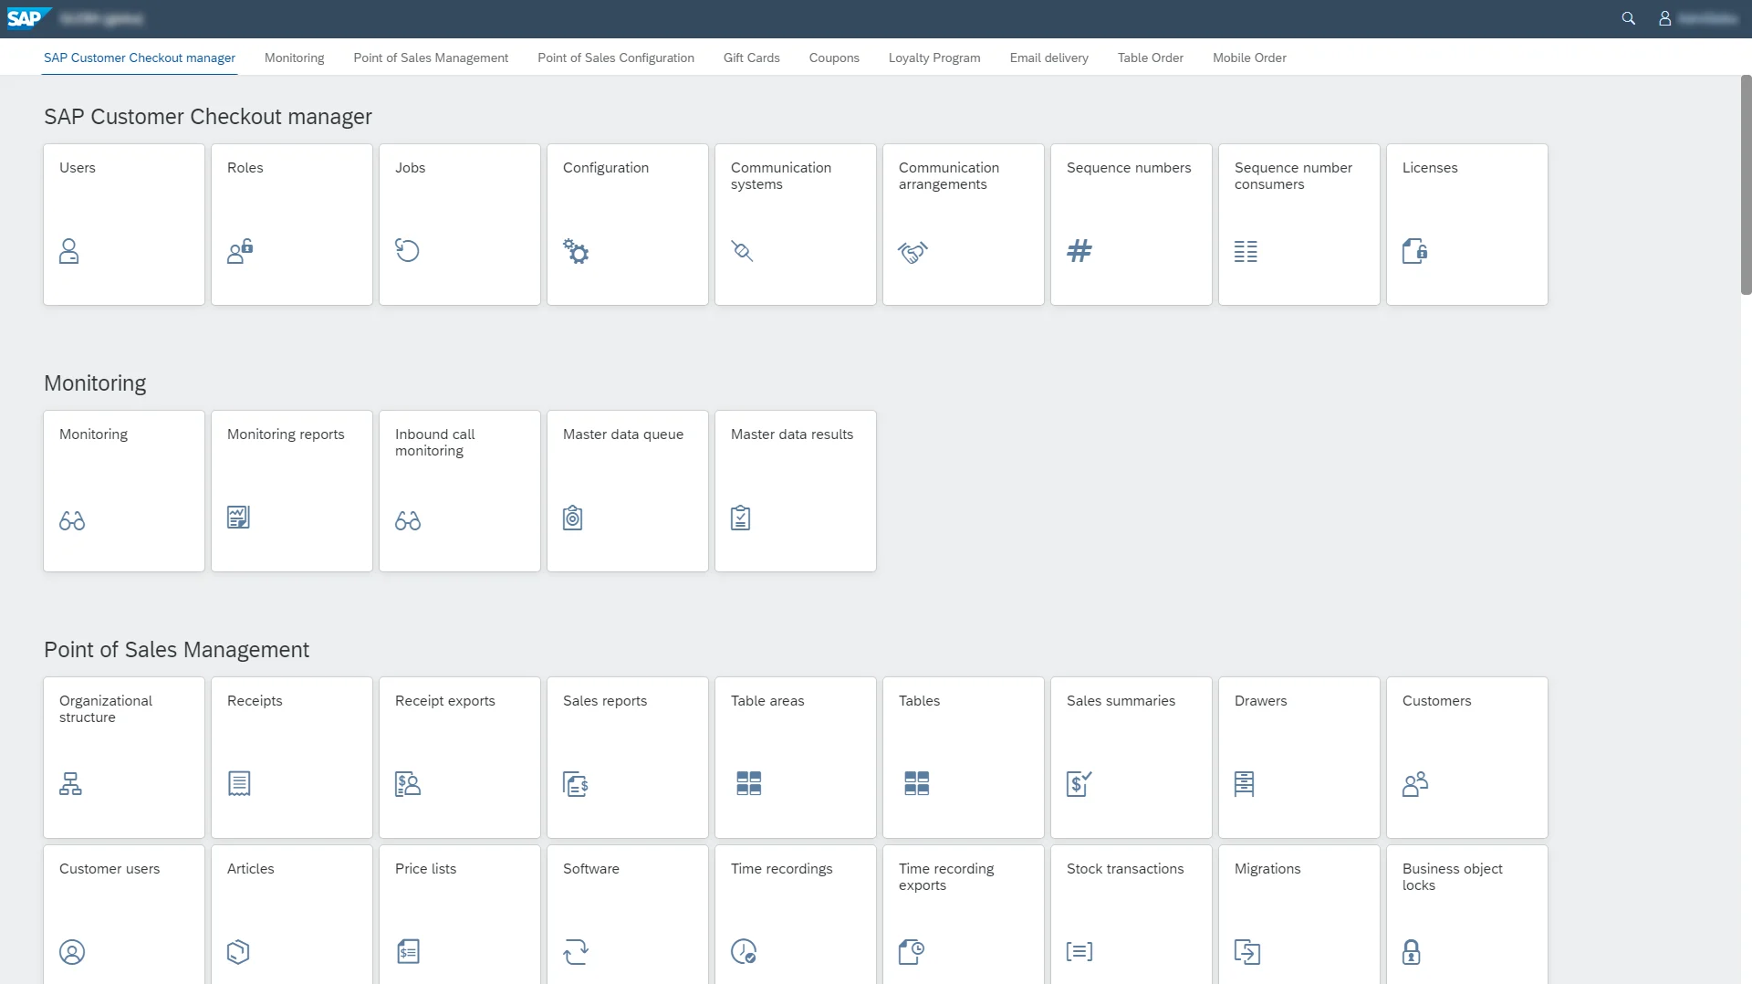Image resolution: width=1752 pixels, height=984 pixels.
Task: Open the Jobs refresh icon
Action: (x=407, y=250)
